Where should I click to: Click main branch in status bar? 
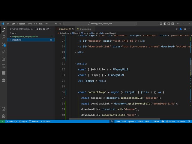click(10, 121)
